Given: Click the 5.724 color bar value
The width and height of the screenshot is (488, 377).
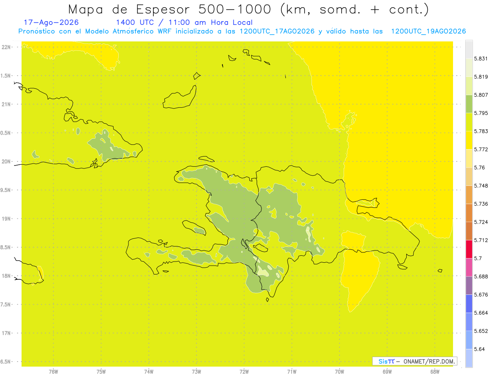Looking at the screenshot, I should tap(481, 222).
